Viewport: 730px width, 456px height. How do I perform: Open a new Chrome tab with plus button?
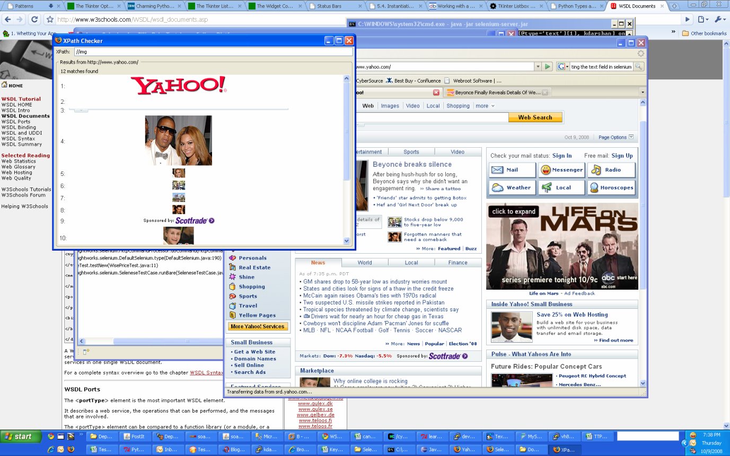tap(675, 6)
